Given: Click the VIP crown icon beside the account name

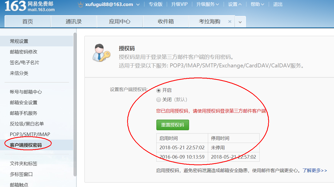Looking at the screenshot, I should point(81,4).
